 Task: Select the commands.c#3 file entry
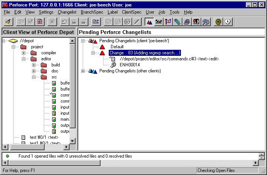[169, 59]
